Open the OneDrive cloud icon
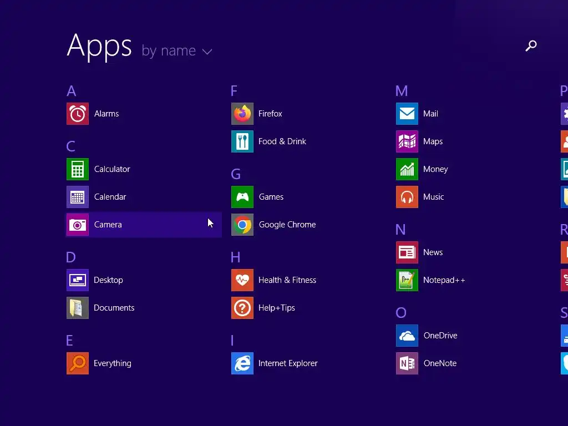 pos(407,336)
